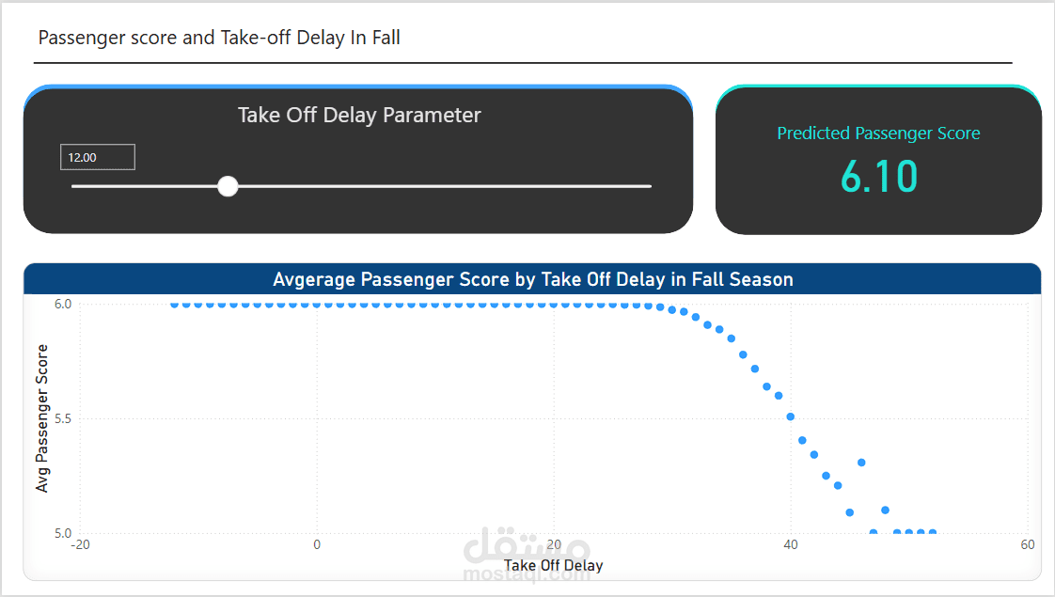Click the Avg Passenger Score y-axis title
Viewport: 1055px width, 597px height.
(x=41, y=418)
